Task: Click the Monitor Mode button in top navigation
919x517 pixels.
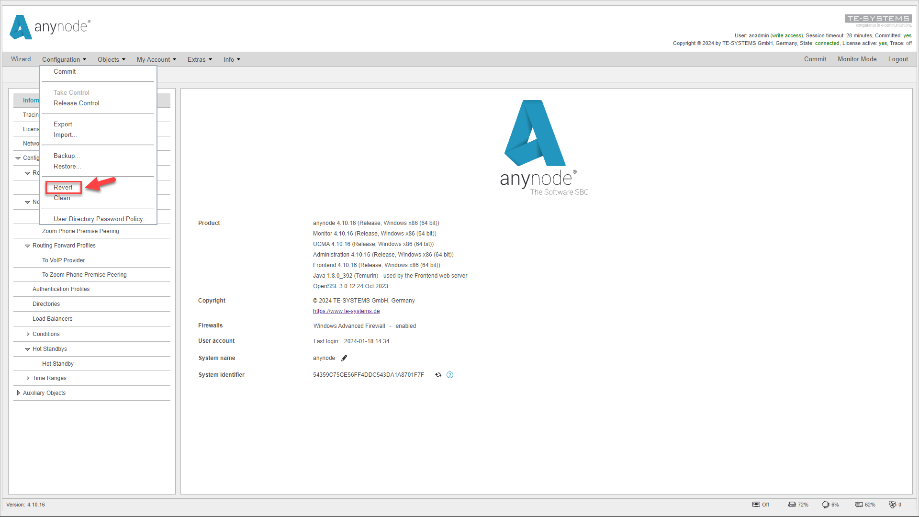Action: tap(856, 59)
